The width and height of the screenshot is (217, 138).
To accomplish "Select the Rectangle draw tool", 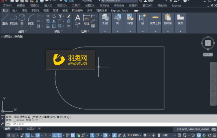I will click(x=38, y=16).
